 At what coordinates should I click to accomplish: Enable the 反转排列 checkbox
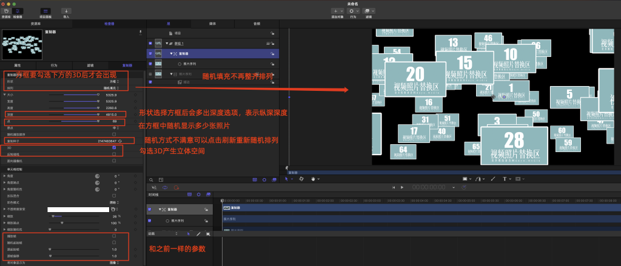coord(114,154)
